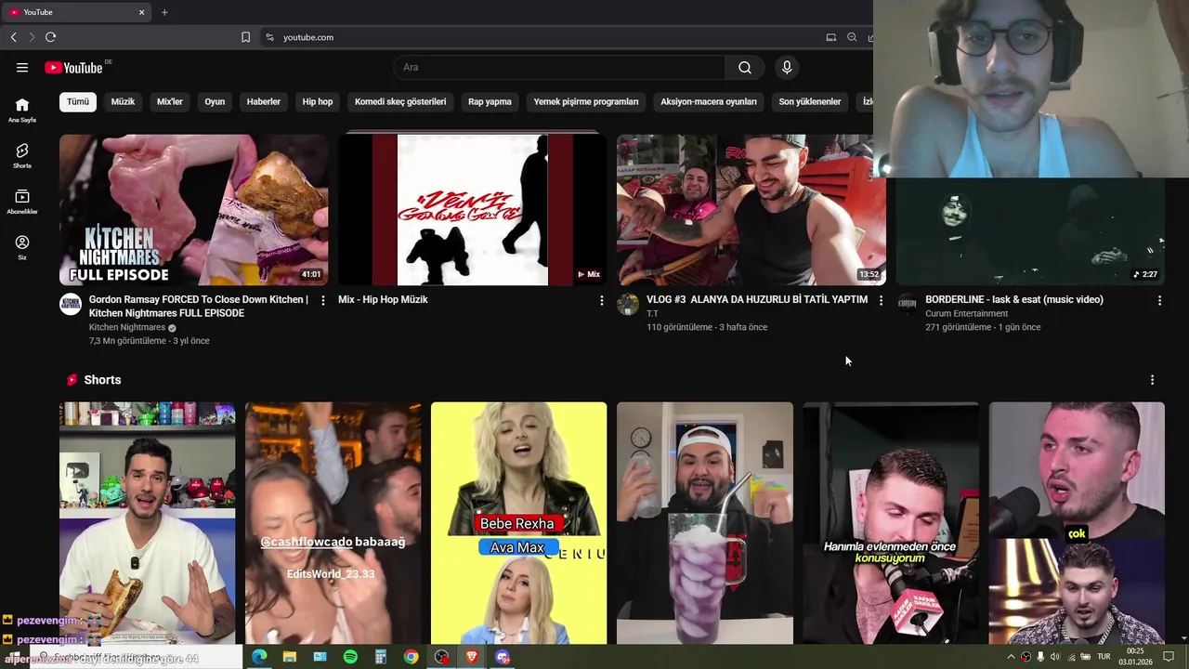Open Gordon Ramsay Kitchen Nightmares title link
Image resolution: width=1189 pixels, height=669 pixels.
click(x=199, y=307)
